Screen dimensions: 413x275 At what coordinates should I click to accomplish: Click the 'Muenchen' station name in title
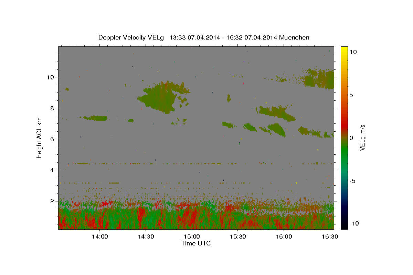[x=295, y=37]
